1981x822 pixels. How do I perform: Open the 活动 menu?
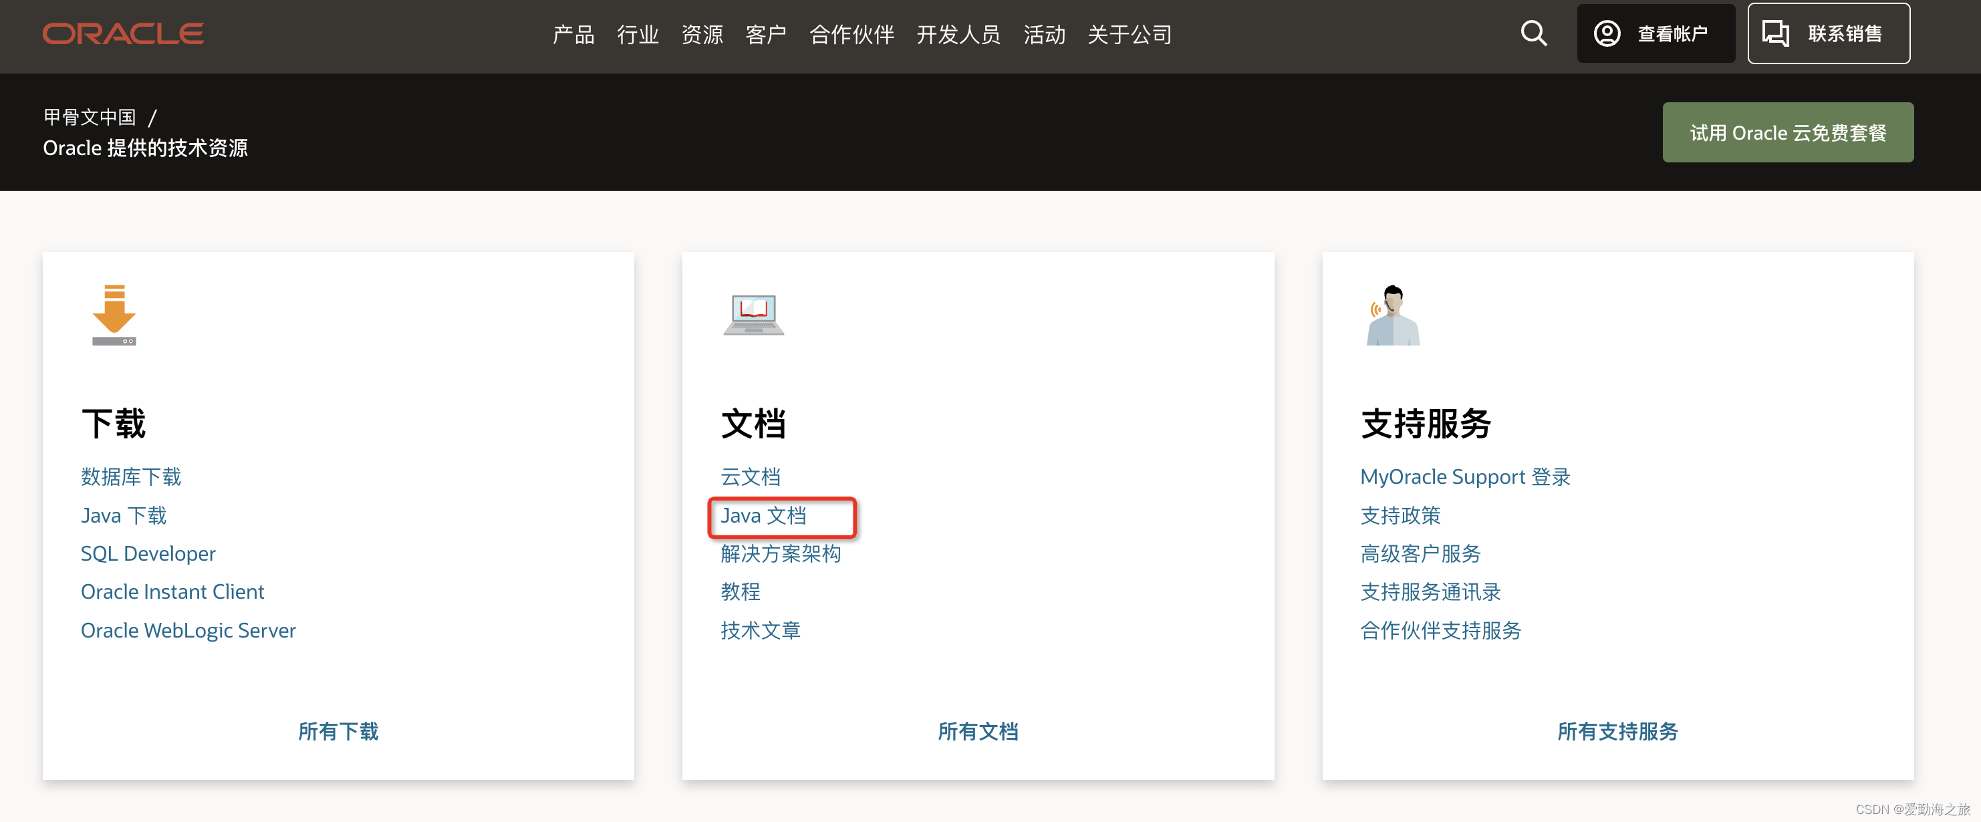coord(1045,35)
